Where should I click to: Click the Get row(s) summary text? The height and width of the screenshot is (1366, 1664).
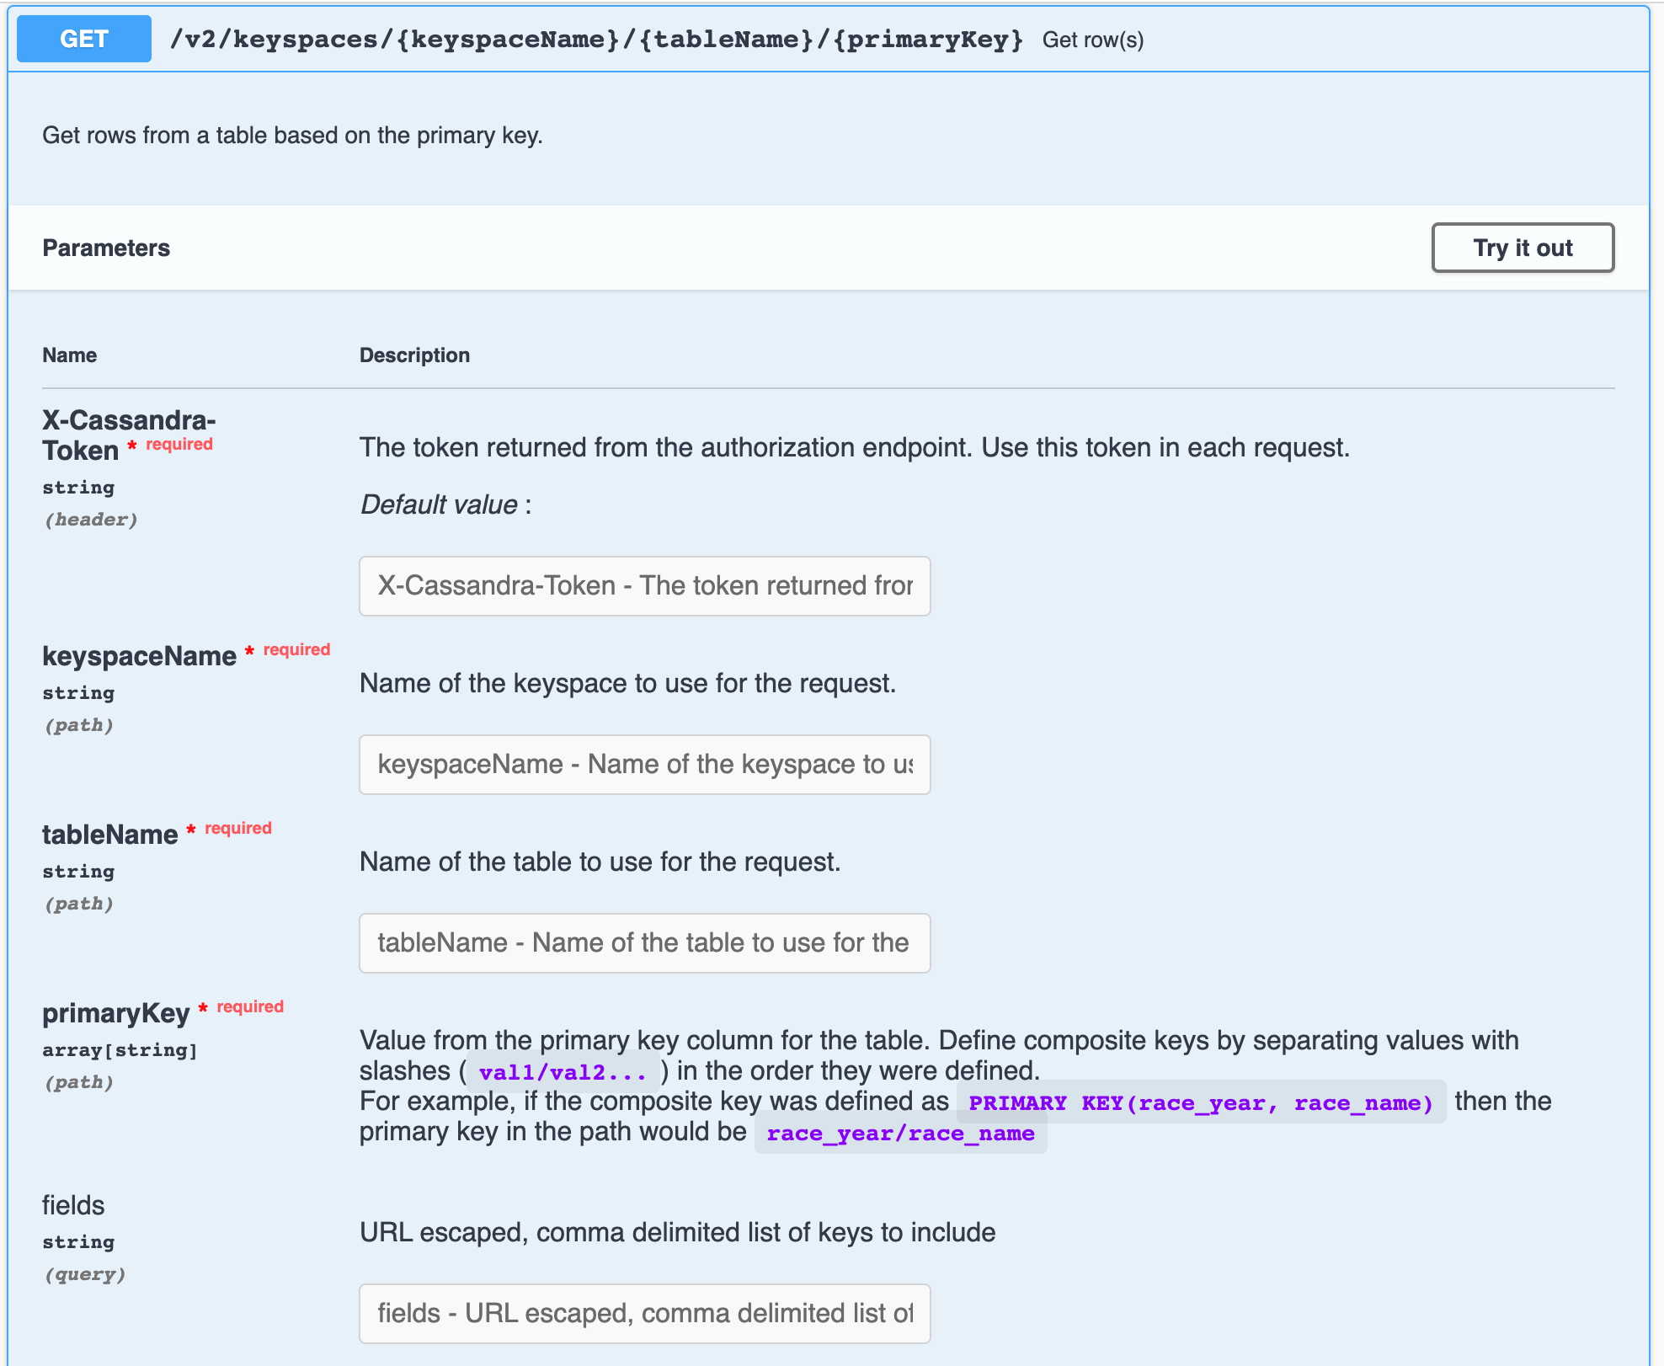coord(1093,40)
